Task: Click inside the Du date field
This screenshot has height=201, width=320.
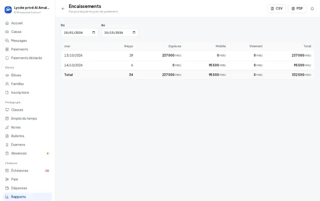Action: (x=79, y=32)
